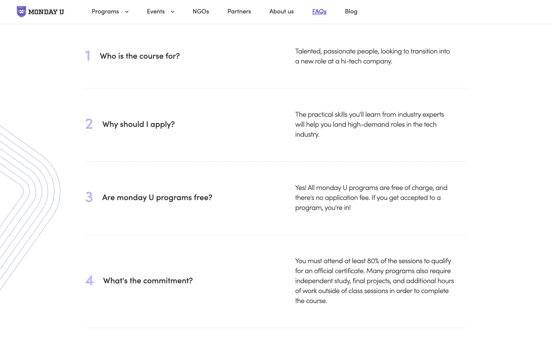
Task: Click the MONDAY U wordmark text
Action: tap(46, 12)
